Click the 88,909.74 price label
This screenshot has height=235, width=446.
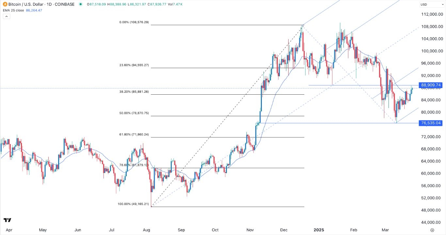(x=431, y=85)
